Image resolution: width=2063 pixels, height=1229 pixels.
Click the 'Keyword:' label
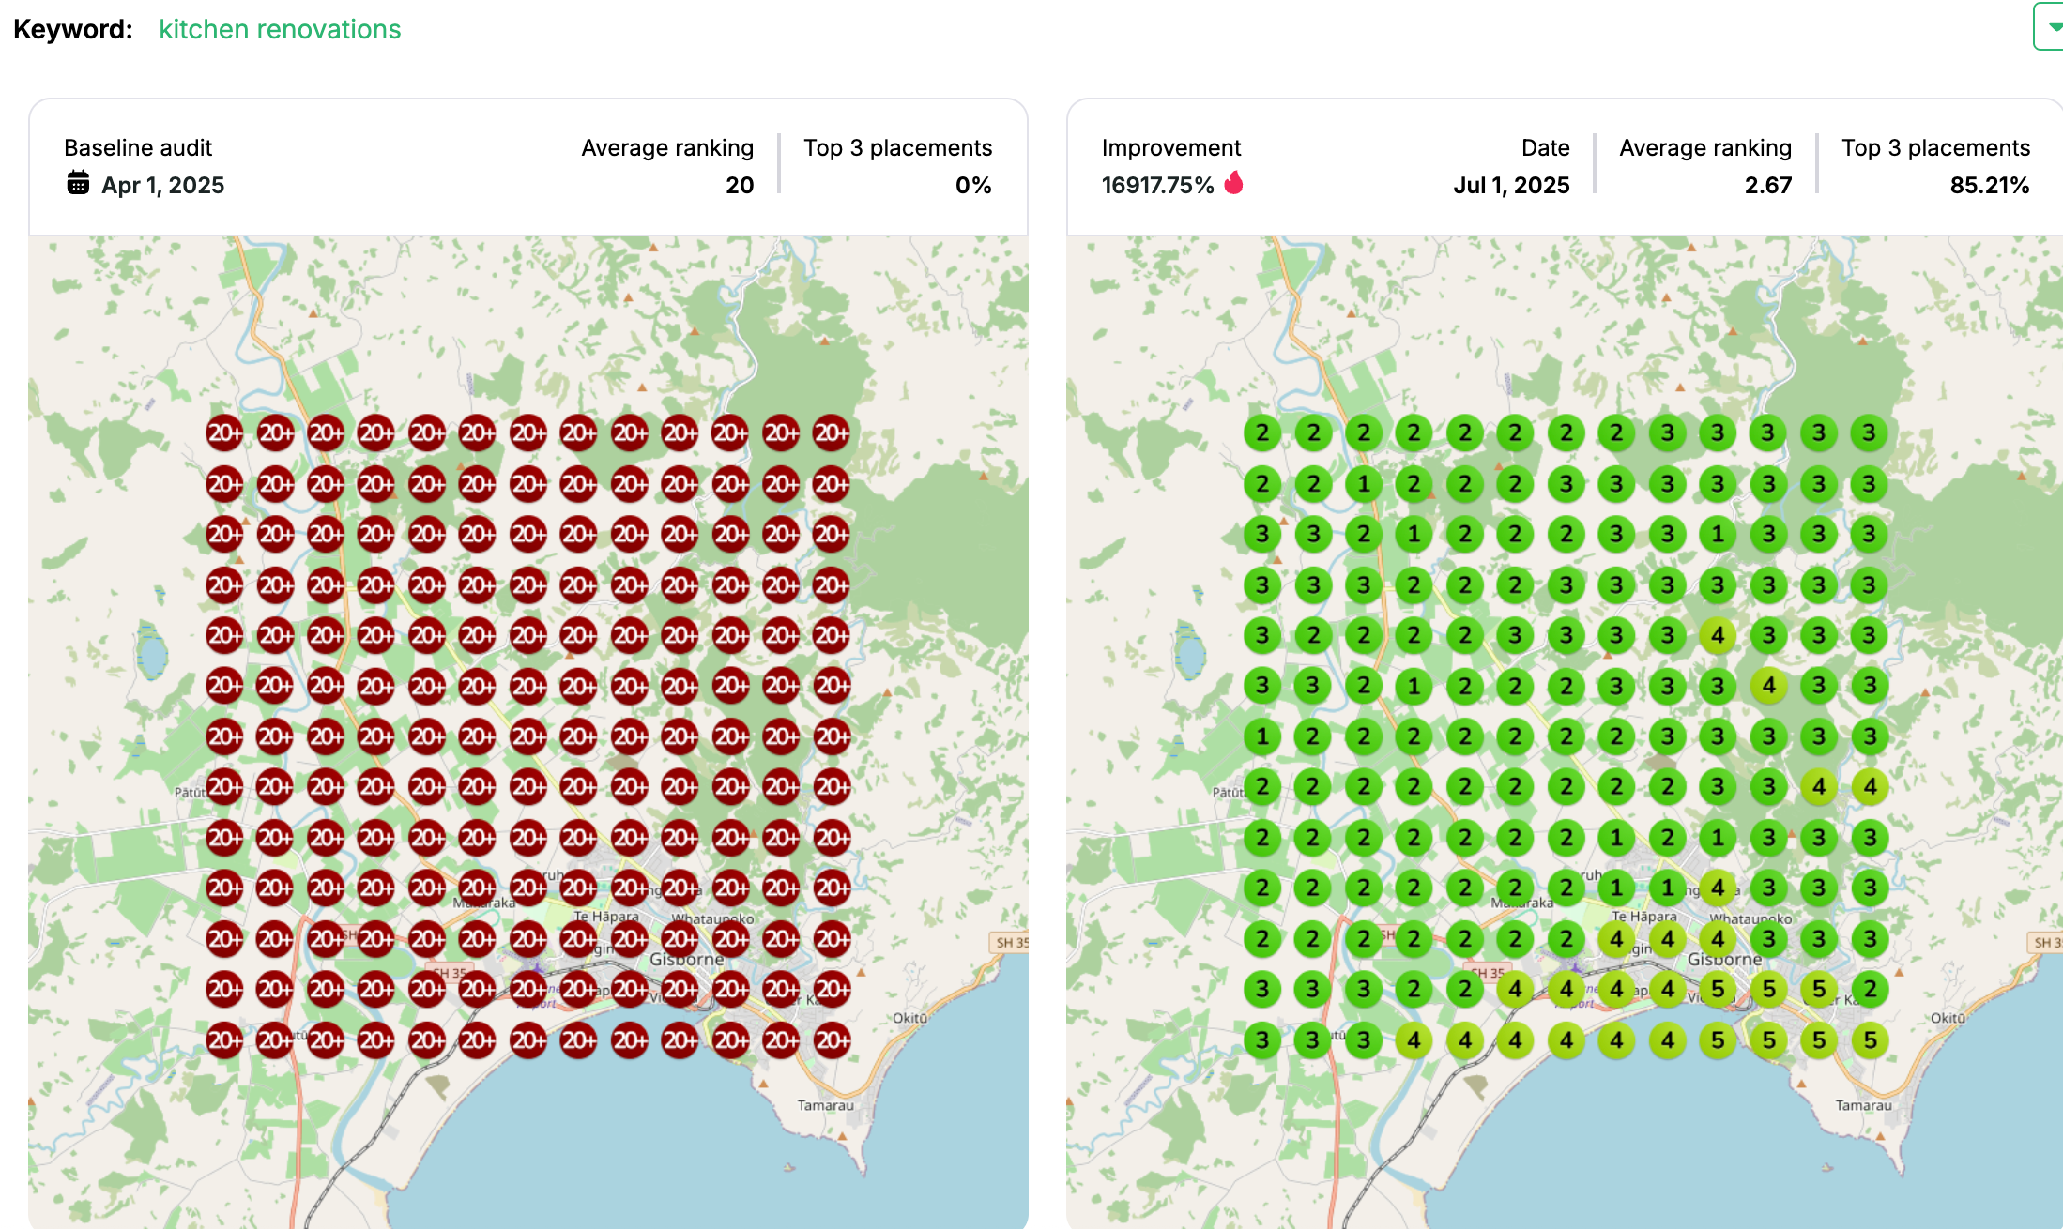coord(73,29)
